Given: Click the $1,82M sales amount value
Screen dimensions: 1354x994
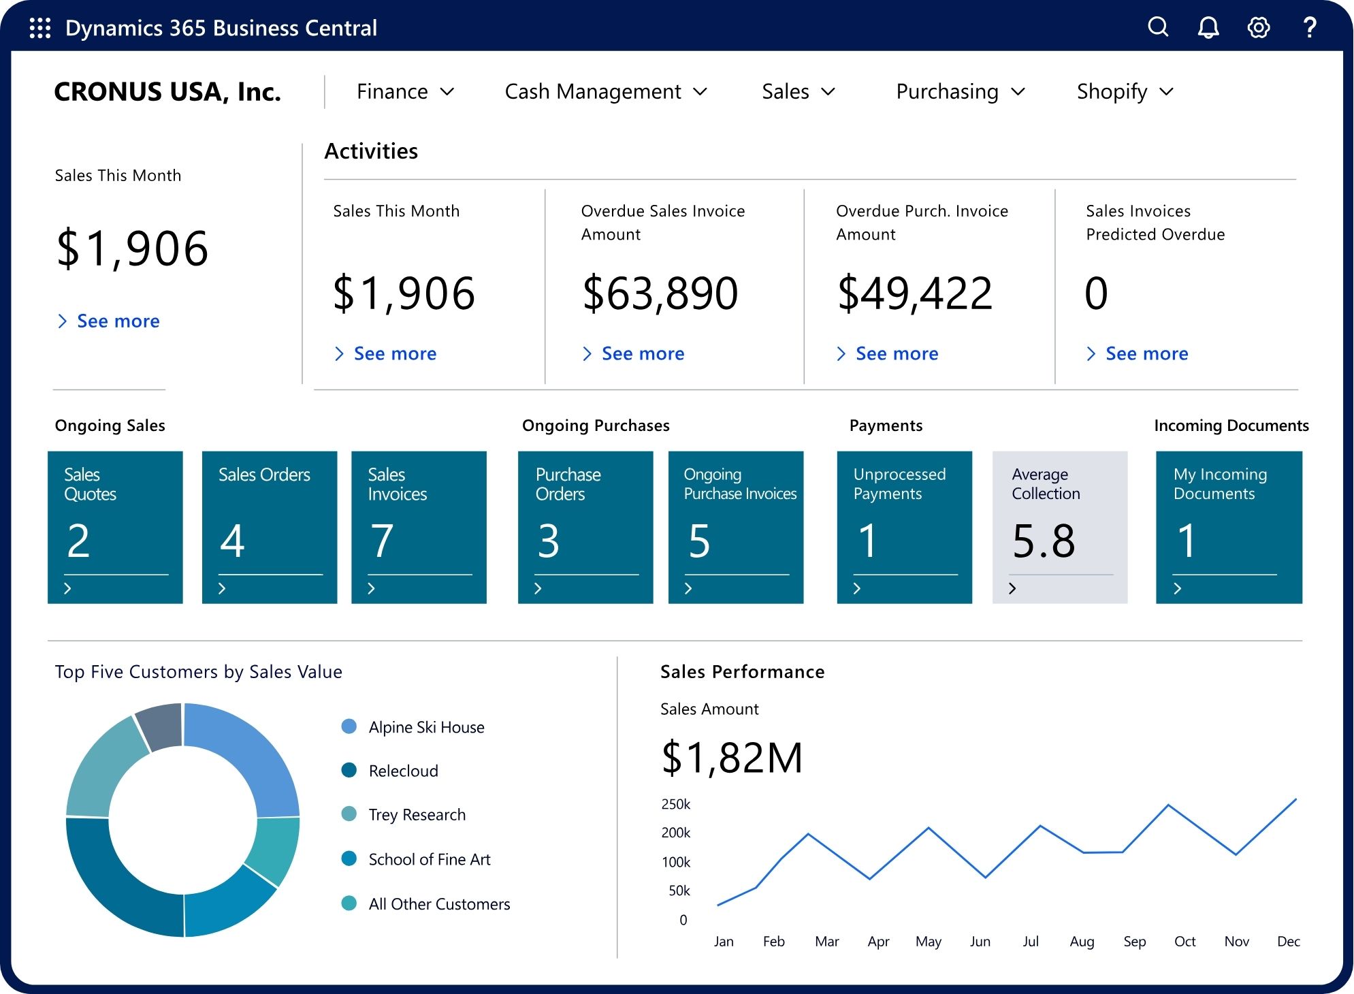Looking at the screenshot, I should (x=732, y=758).
